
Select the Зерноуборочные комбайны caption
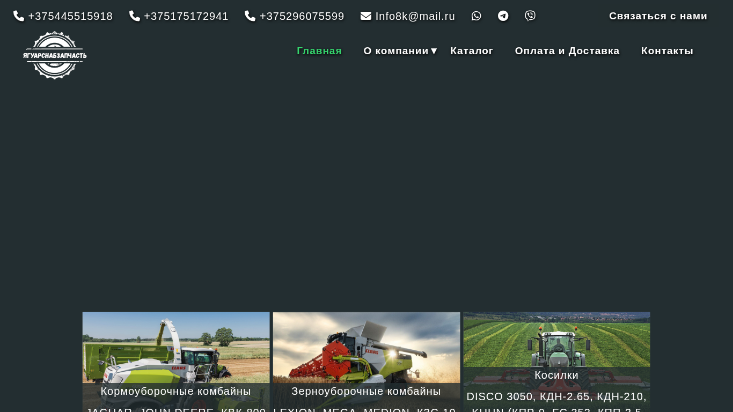point(366,391)
